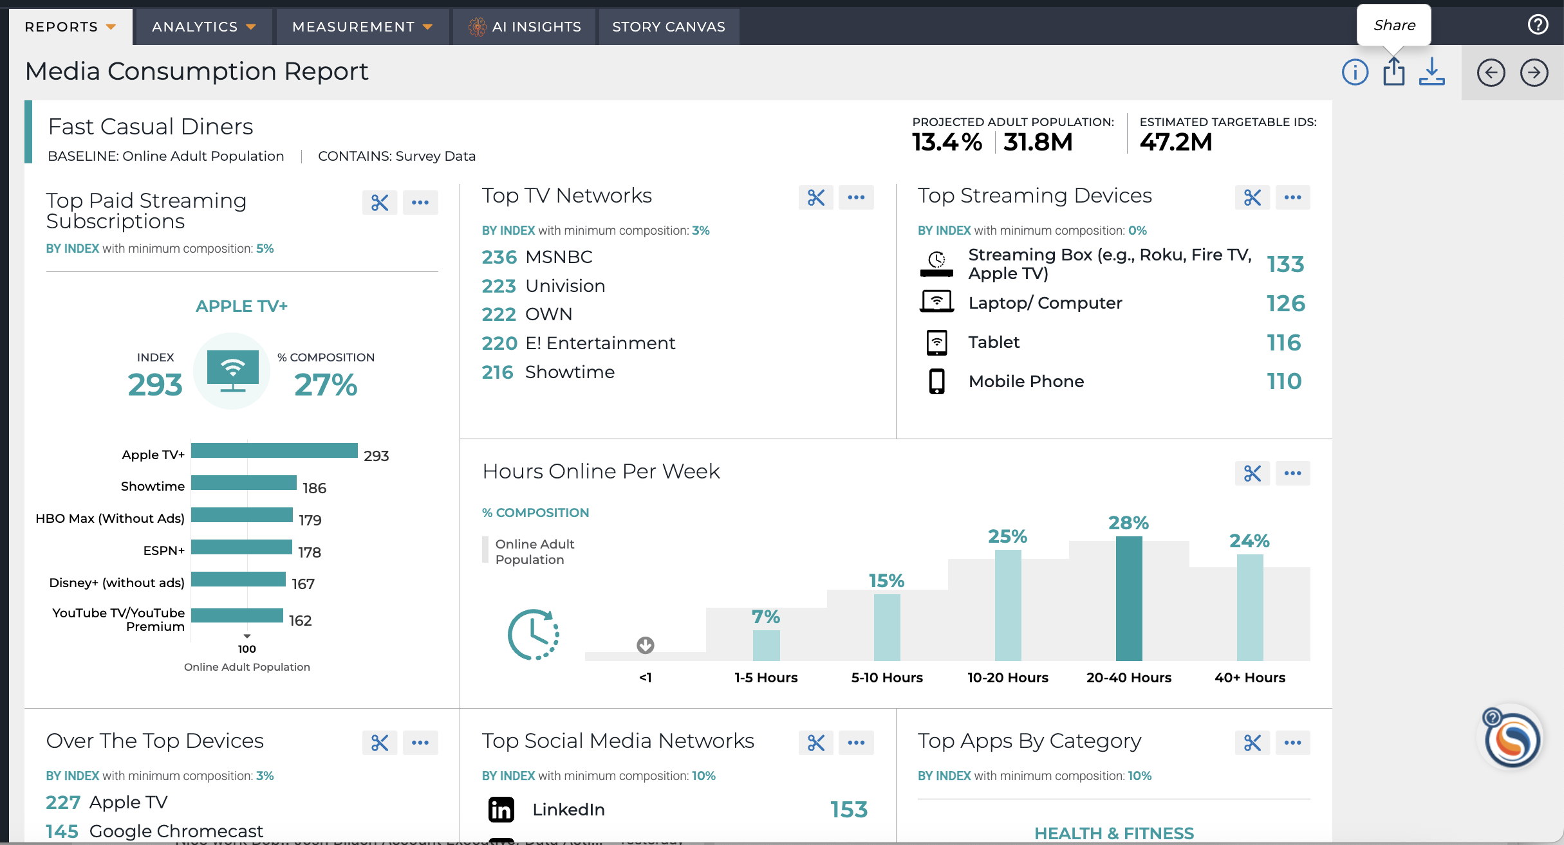Click OWN in Top TV Networks
Viewport: 1564px width, 845px height.
click(x=548, y=314)
